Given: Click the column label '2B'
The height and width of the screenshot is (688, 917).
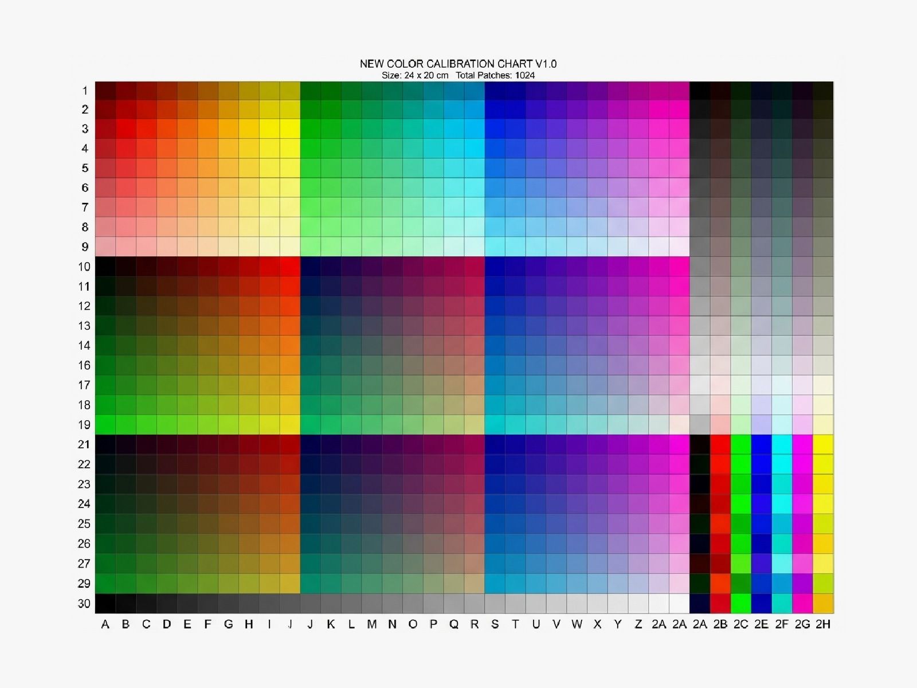Looking at the screenshot, I should point(720,624).
